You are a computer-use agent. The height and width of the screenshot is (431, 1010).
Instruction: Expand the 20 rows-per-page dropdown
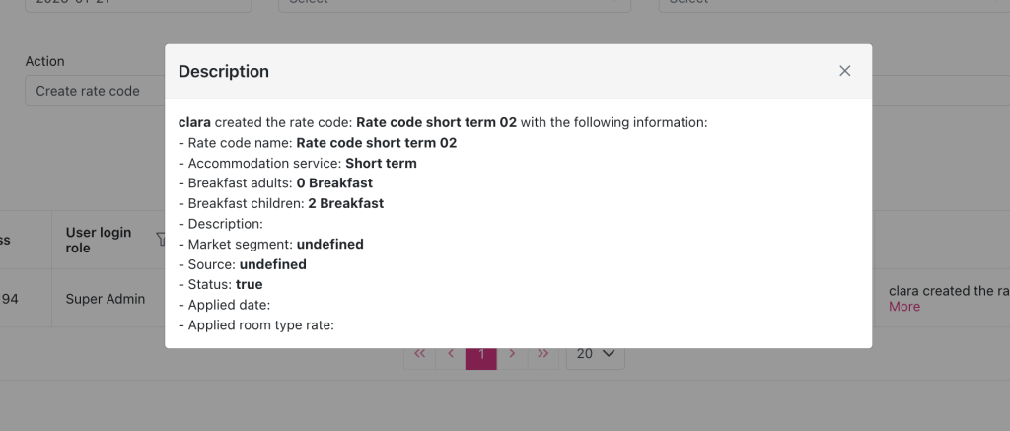click(595, 354)
